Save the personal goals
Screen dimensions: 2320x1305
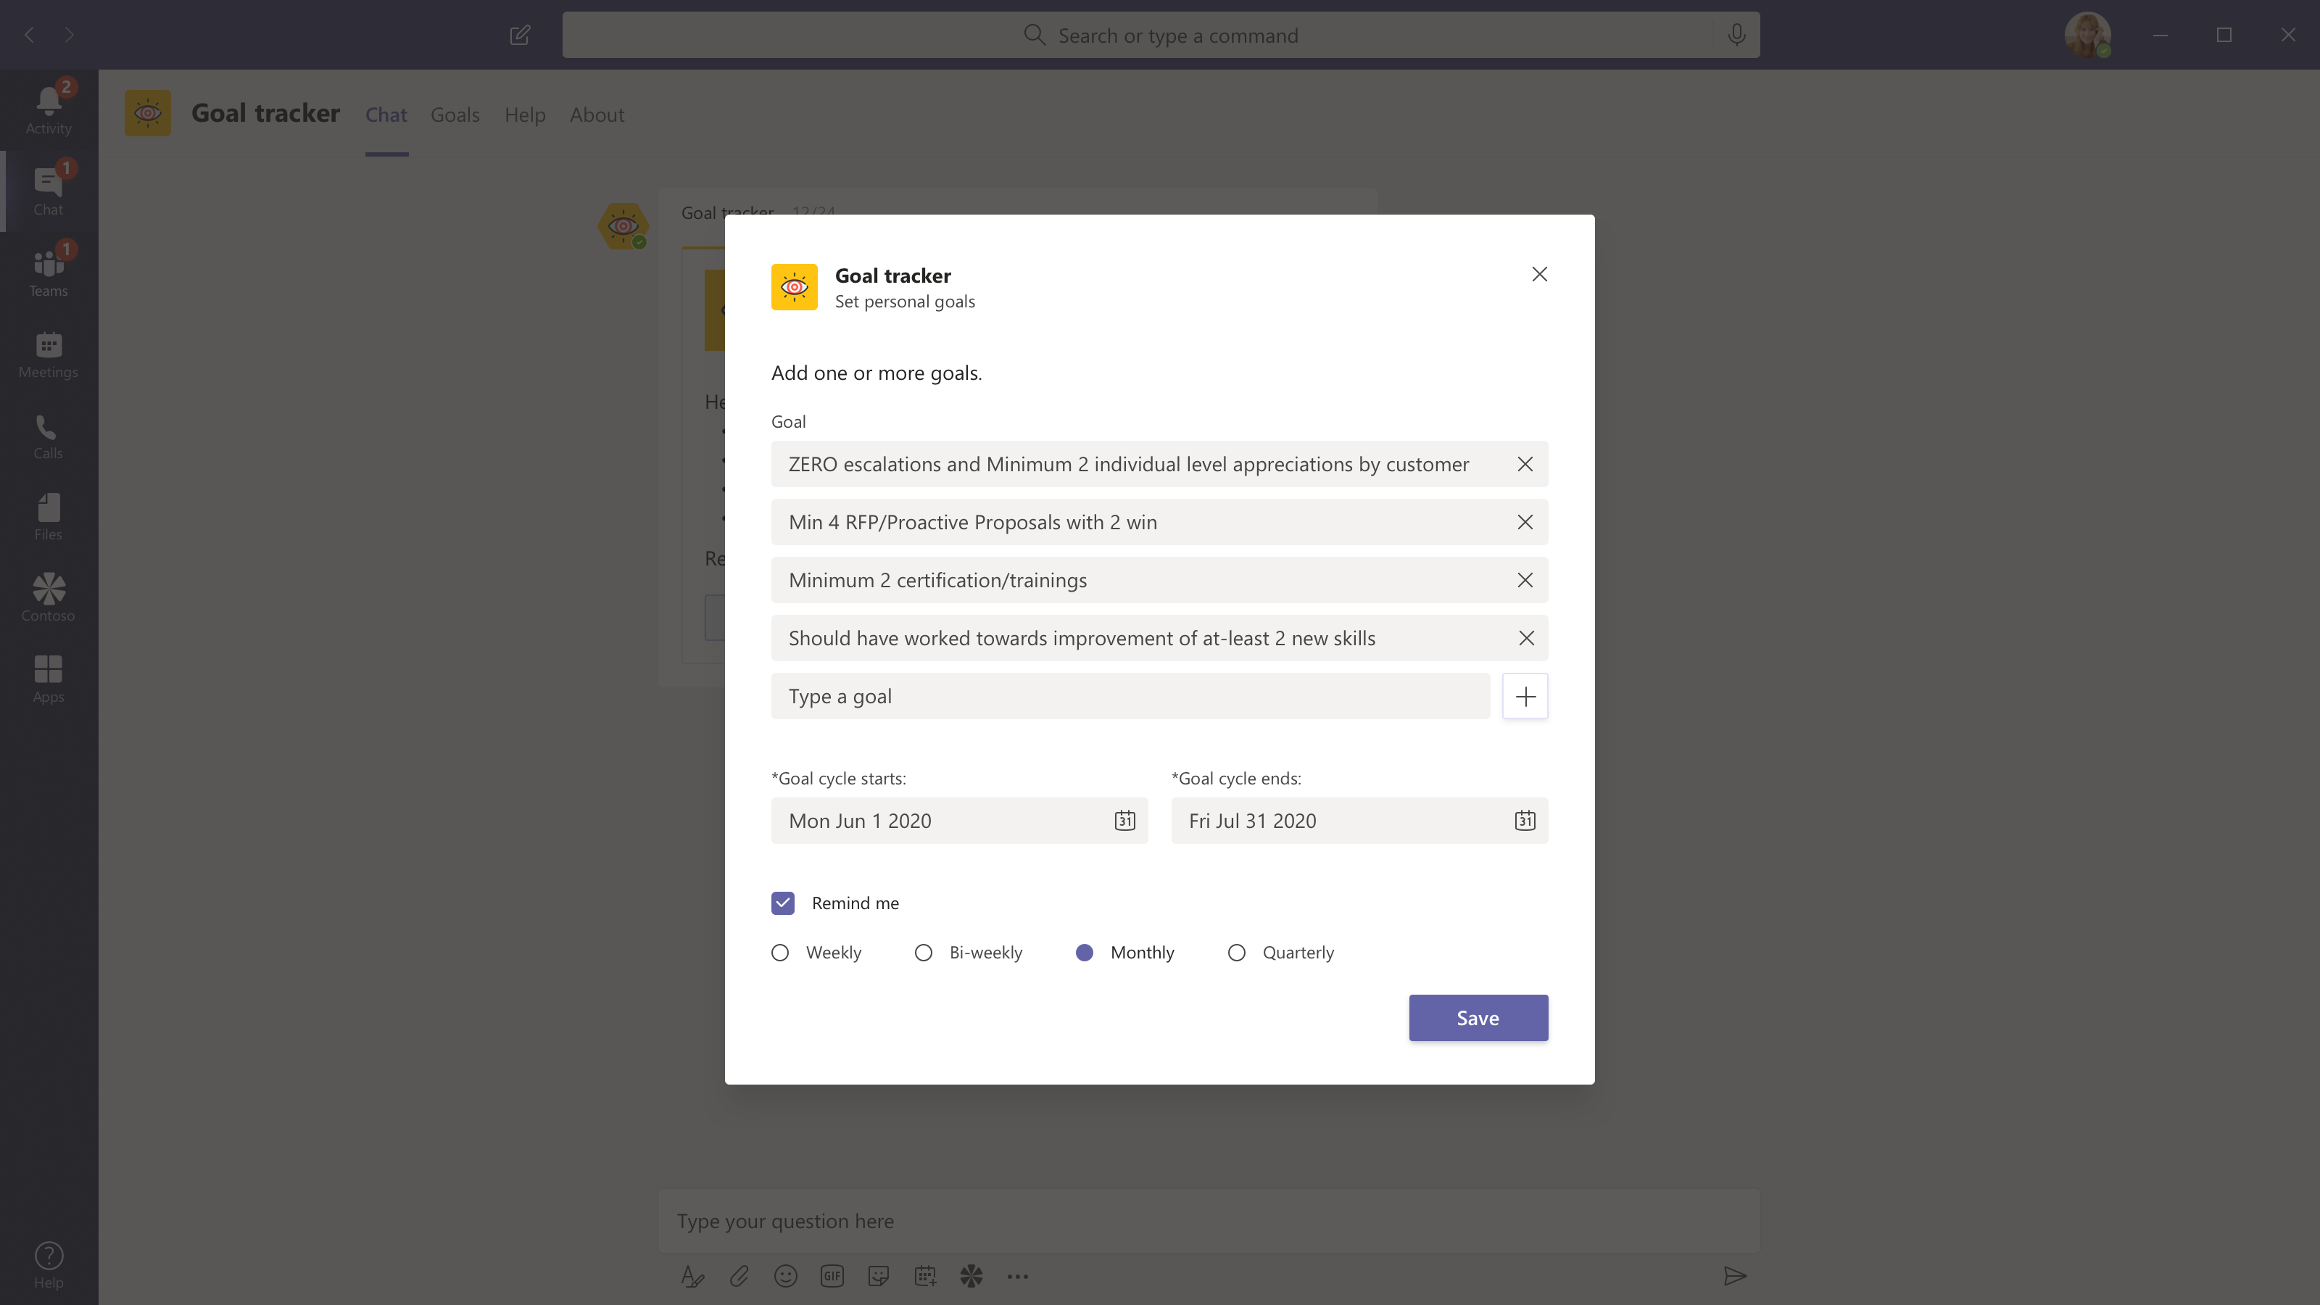tap(1478, 1018)
